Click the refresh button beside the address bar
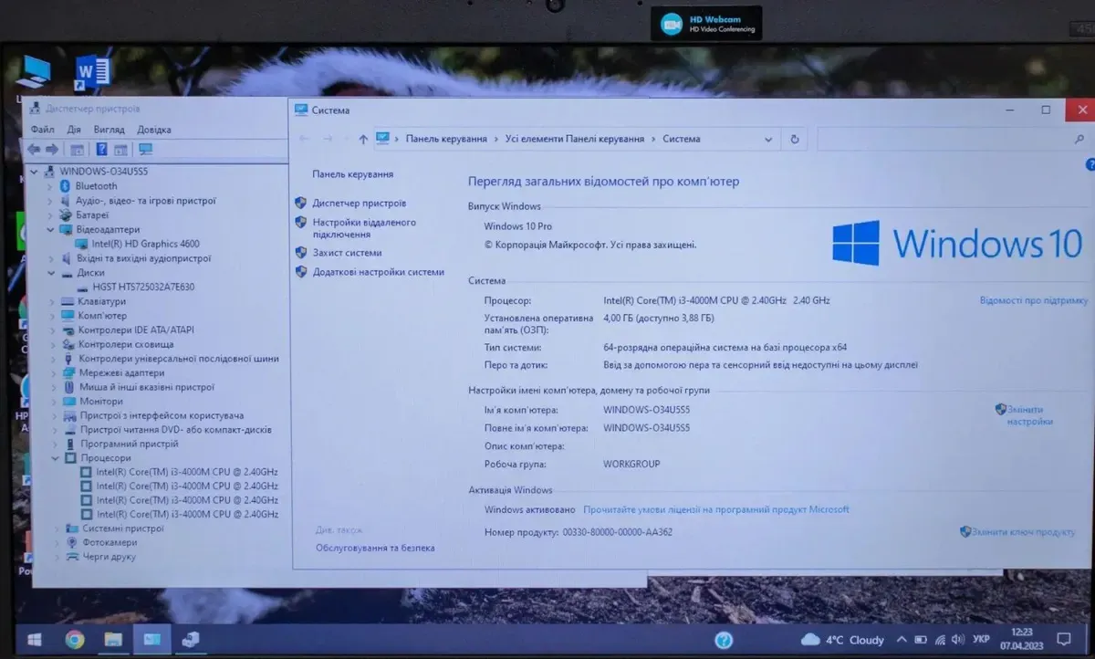 coord(795,140)
